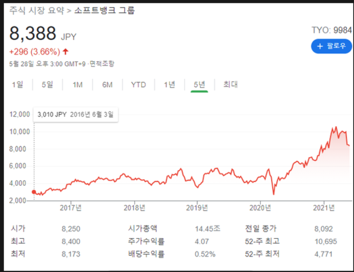Click the 시가총액 label
354x272 pixels.
(x=142, y=228)
